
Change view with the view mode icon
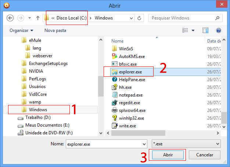pos(185,30)
